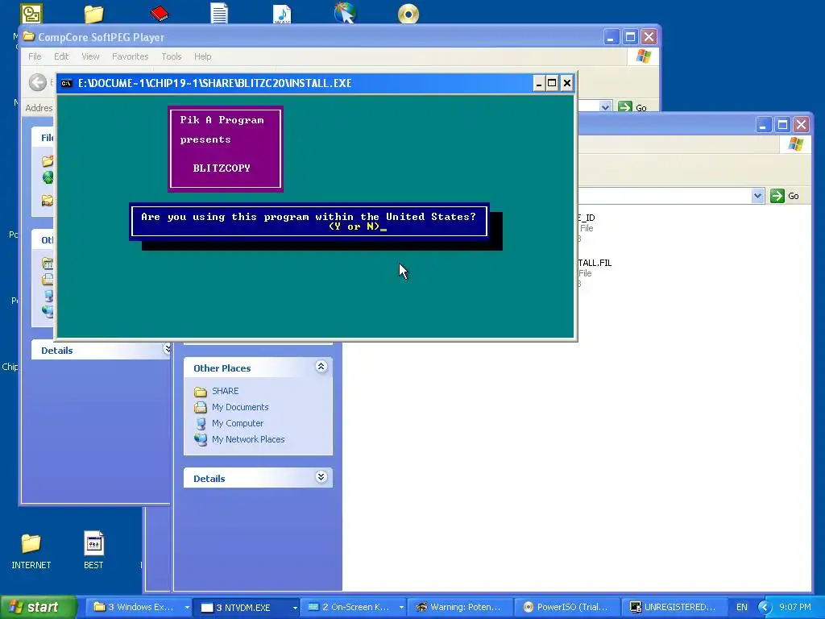This screenshot has height=619, width=825.
Task: Open the address dropdown in SoftPEG Player window
Action: (x=605, y=107)
